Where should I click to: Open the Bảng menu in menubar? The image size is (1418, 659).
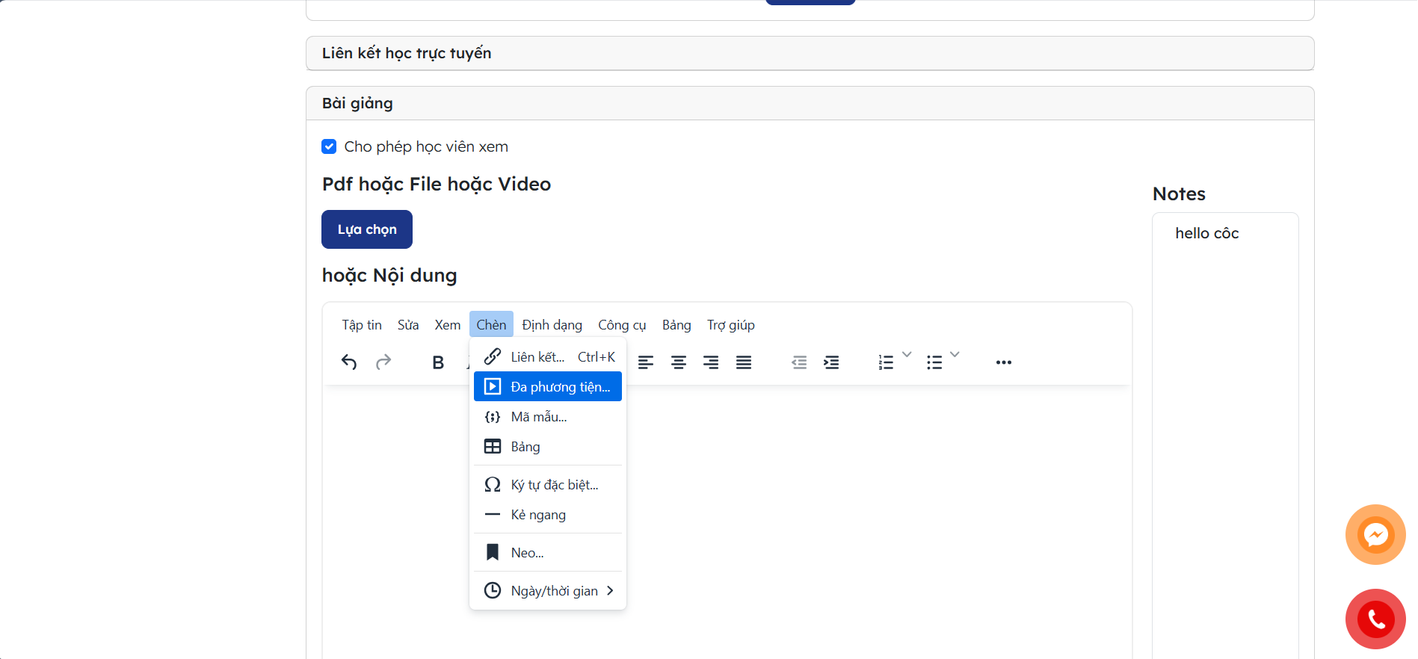(676, 325)
